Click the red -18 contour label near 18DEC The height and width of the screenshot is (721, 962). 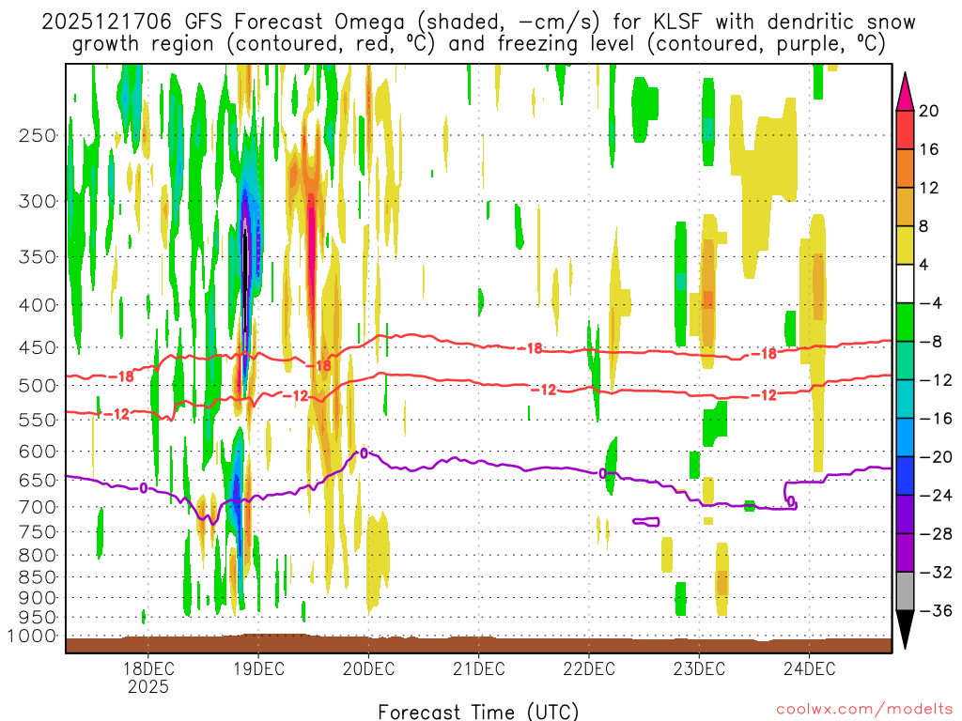coord(121,376)
